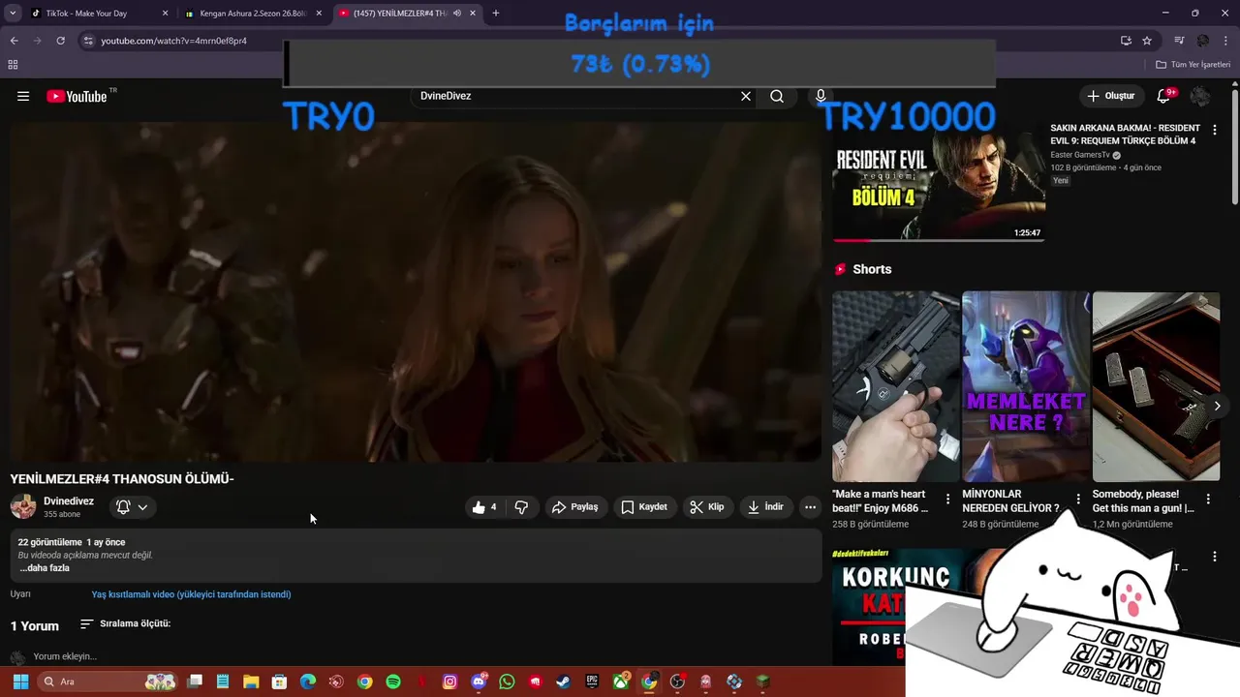
Task: Open options for the M686 short
Action: click(x=947, y=500)
